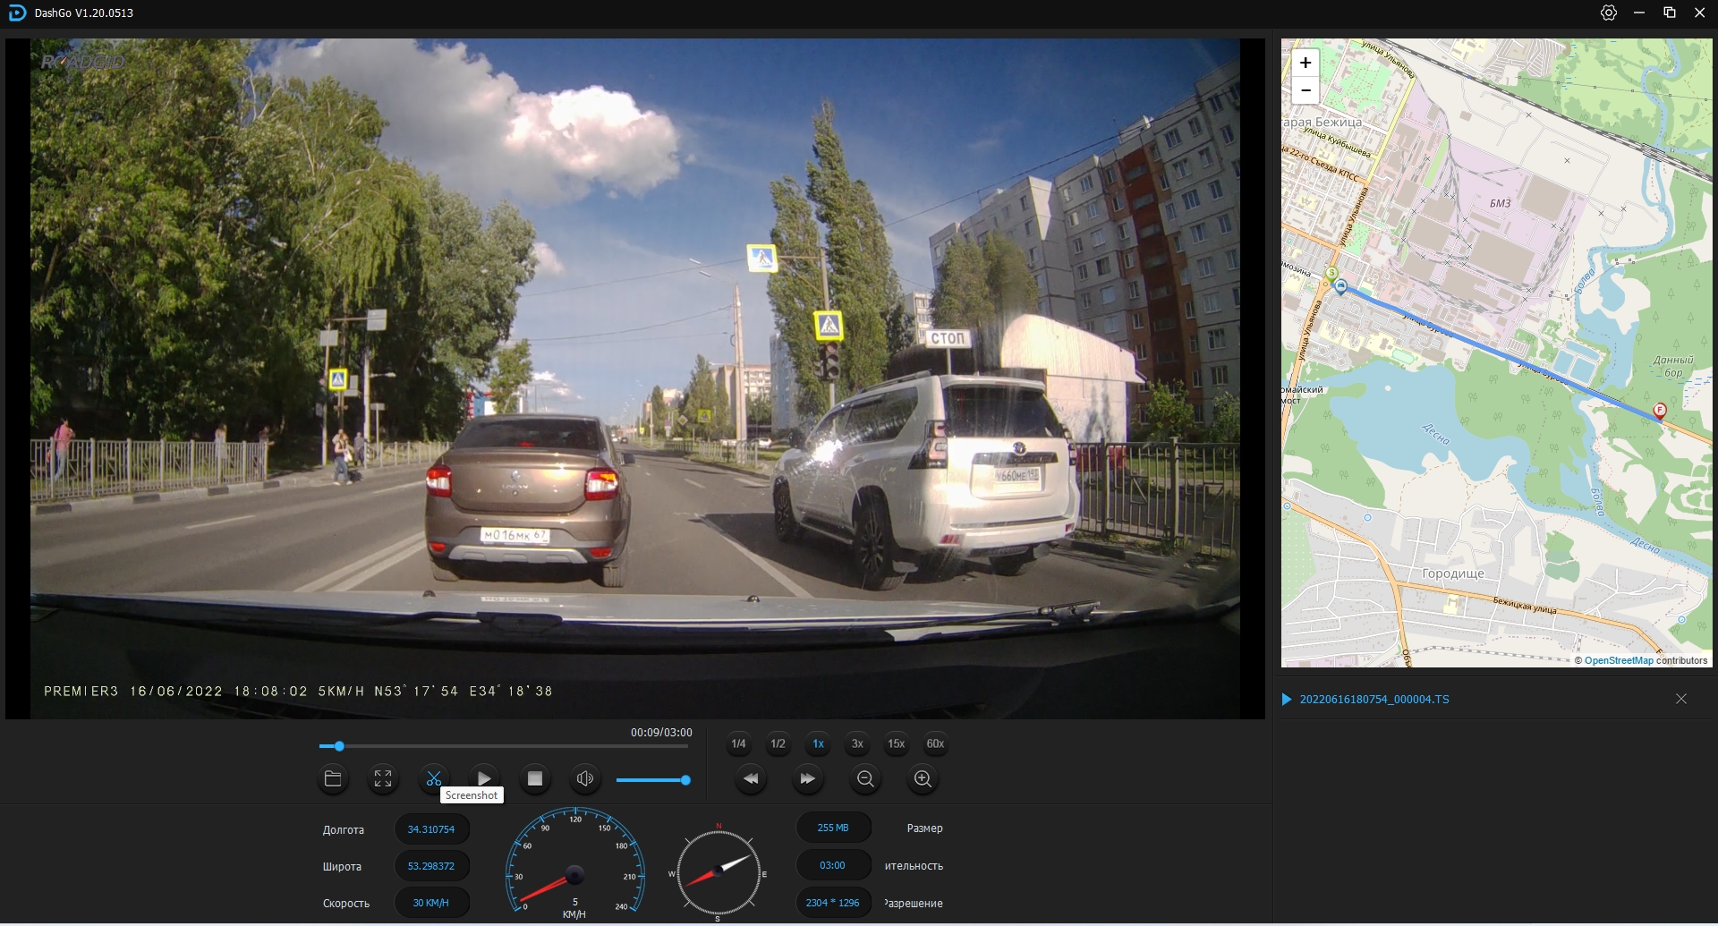The image size is (1718, 926).
Task: Set playback speed to 60x
Action: pos(935,743)
